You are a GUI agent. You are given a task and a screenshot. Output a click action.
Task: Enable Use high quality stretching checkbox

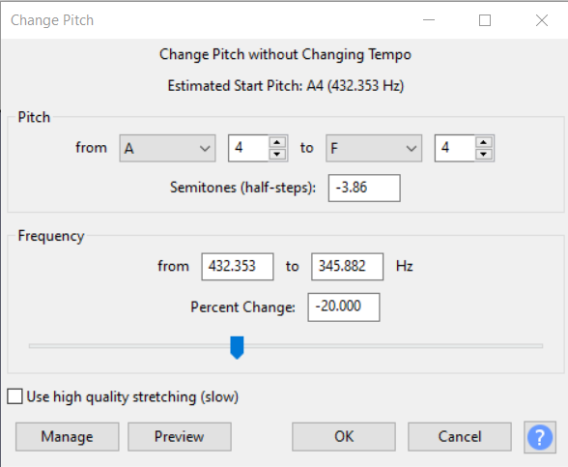click(x=14, y=396)
